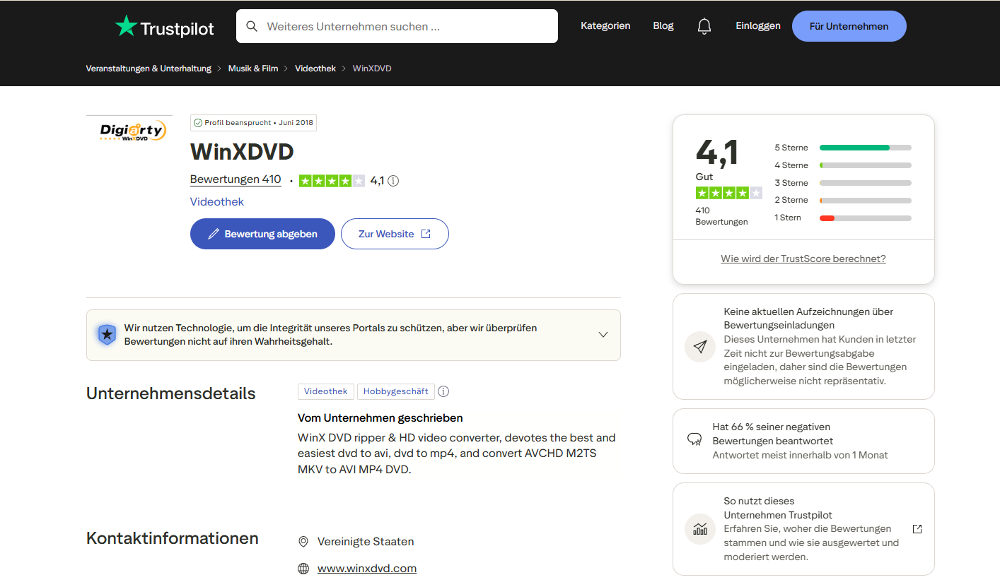Image resolution: width=1000 pixels, height=587 pixels.
Task: Open the Videothek category link under the title
Action: 217,202
